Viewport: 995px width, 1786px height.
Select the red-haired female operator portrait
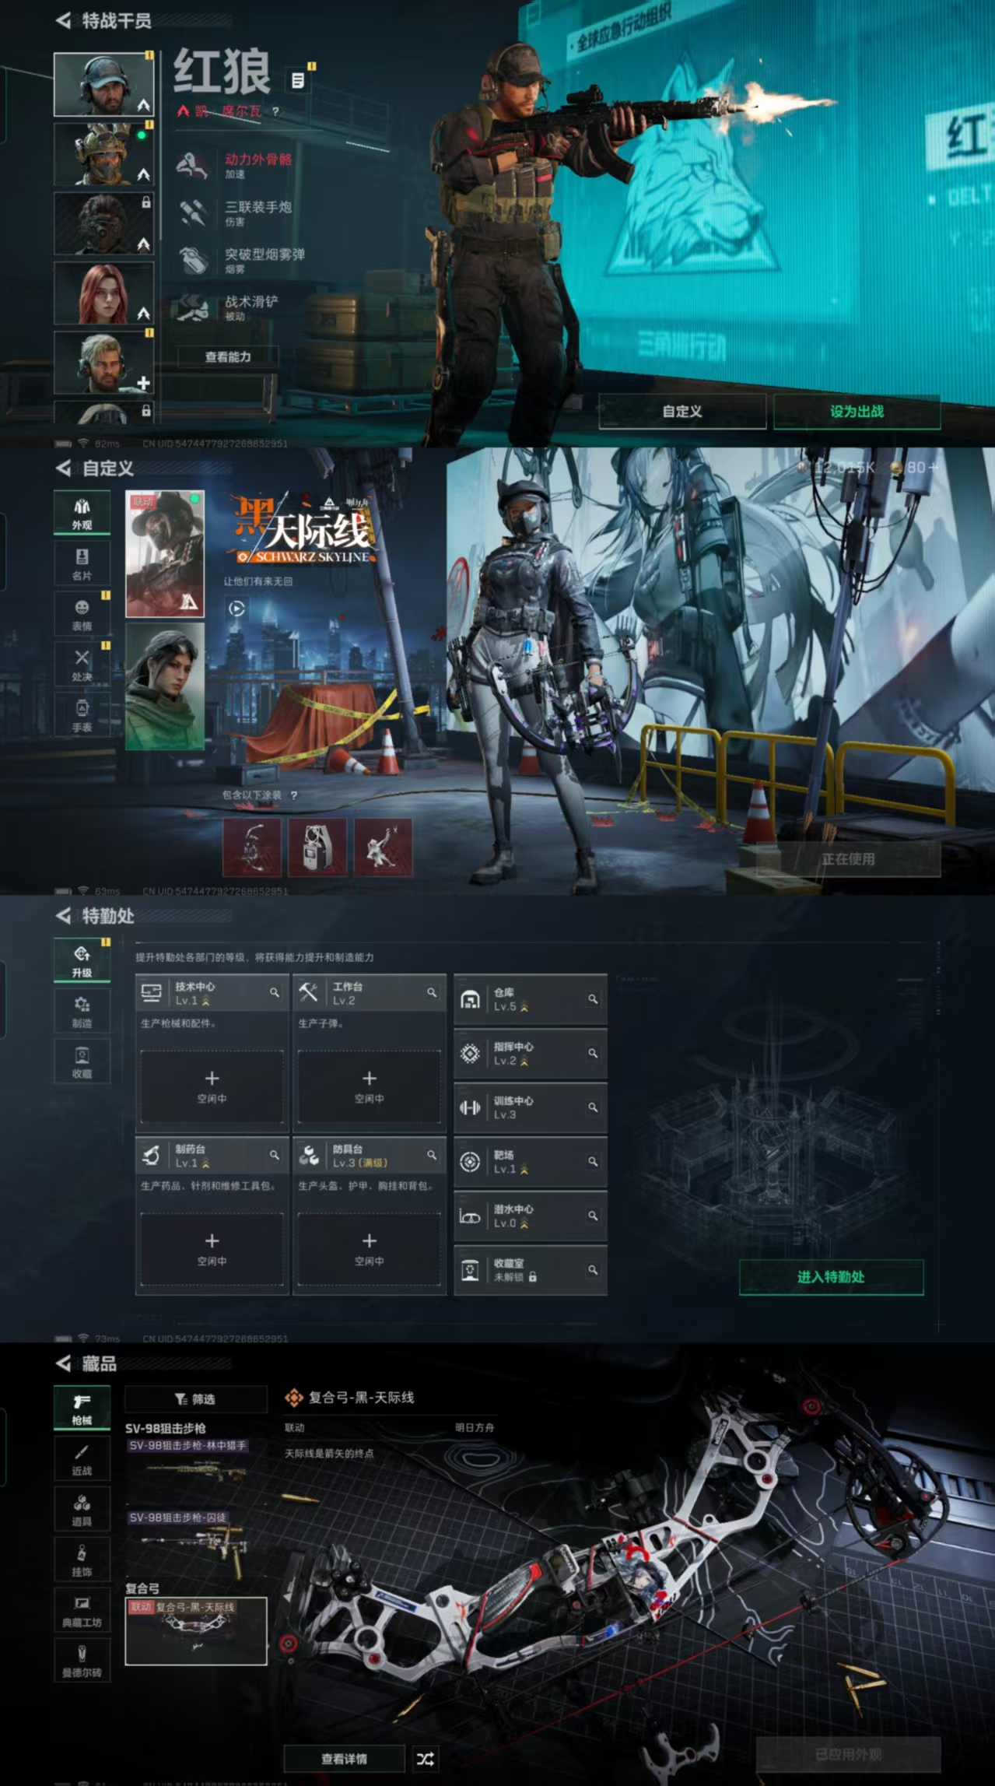click(103, 293)
